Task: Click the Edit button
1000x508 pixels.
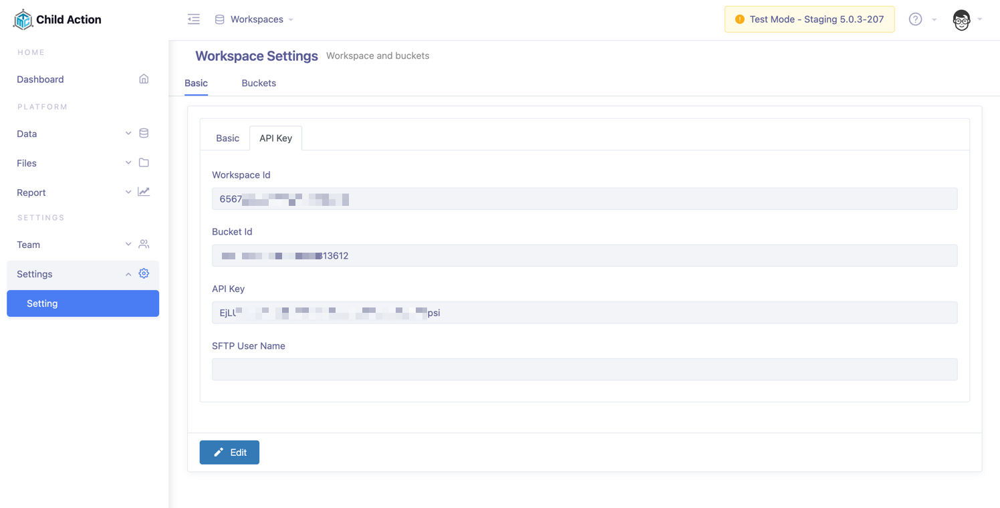Action: (x=229, y=453)
